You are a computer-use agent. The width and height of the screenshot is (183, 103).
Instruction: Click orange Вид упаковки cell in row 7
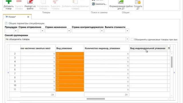[x=70, y=74]
